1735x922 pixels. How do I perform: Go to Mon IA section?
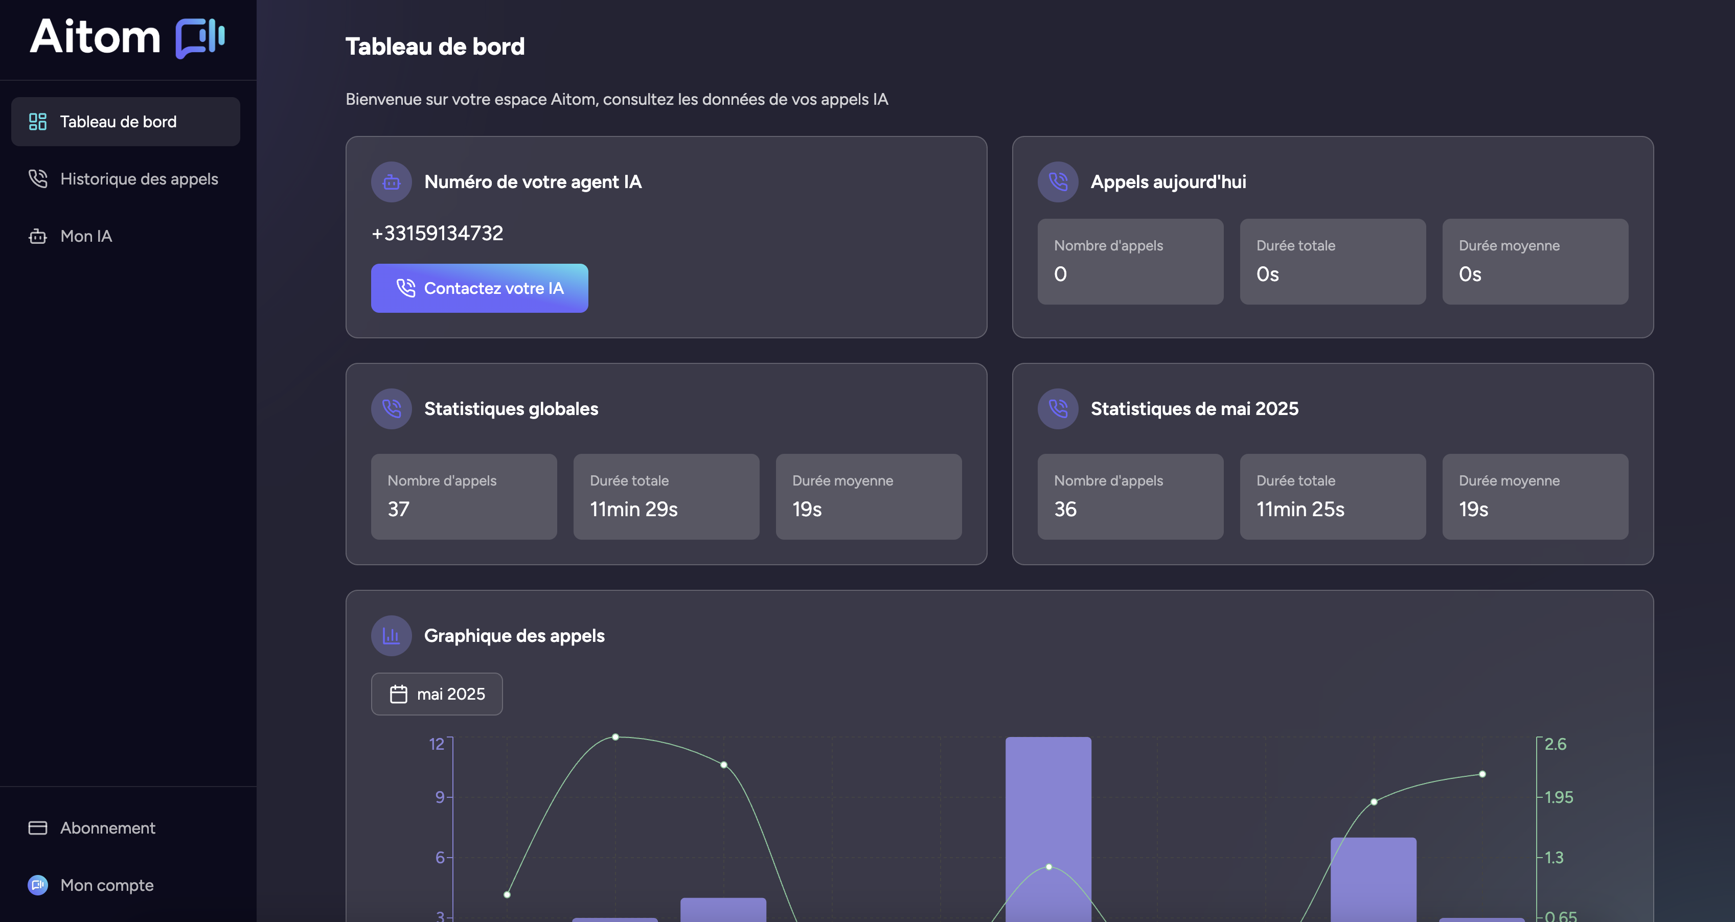(126, 237)
